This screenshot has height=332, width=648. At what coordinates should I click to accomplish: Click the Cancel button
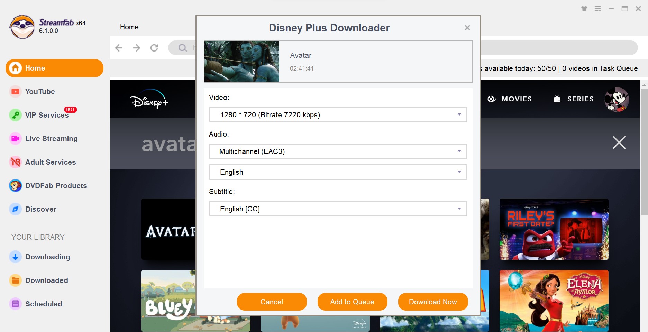272,302
